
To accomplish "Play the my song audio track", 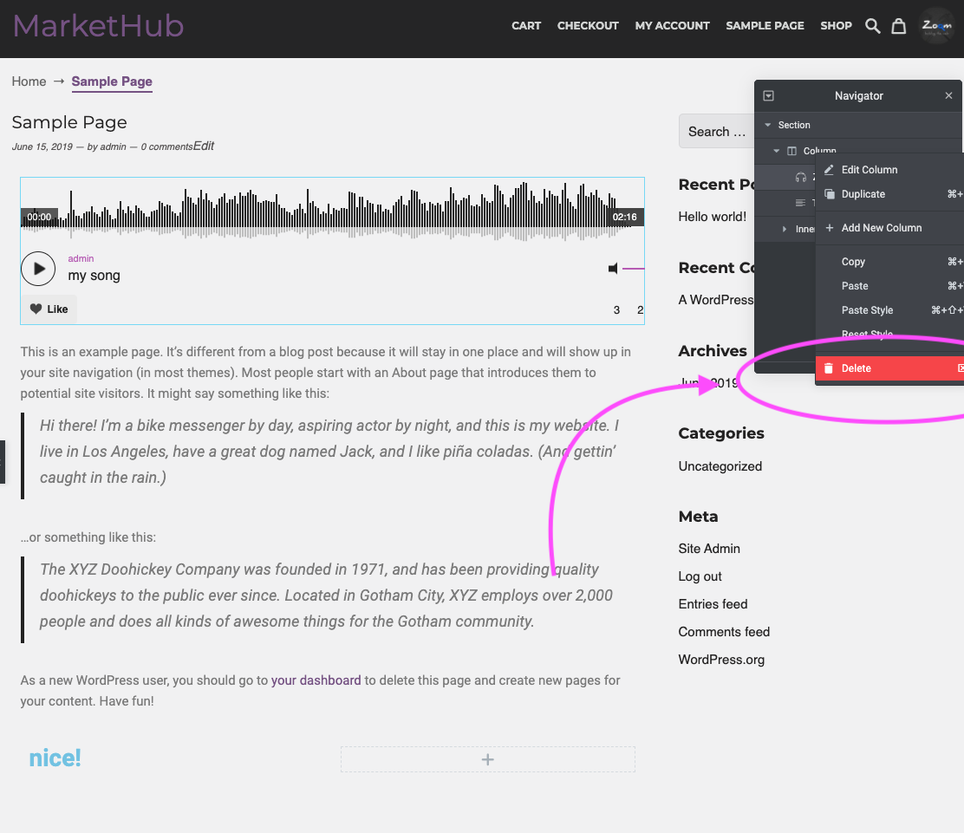I will click(x=38, y=269).
